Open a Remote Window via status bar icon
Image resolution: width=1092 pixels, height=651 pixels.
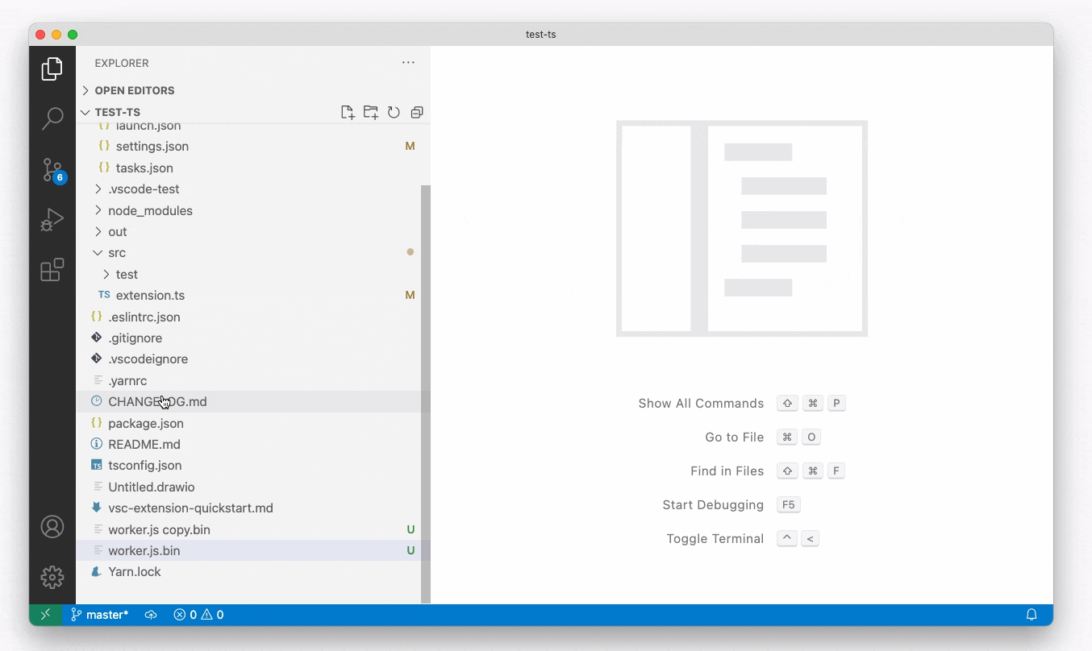pyautogui.click(x=46, y=615)
